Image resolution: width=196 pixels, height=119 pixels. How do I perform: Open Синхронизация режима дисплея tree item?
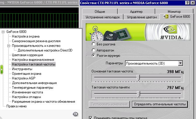tap(36, 41)
